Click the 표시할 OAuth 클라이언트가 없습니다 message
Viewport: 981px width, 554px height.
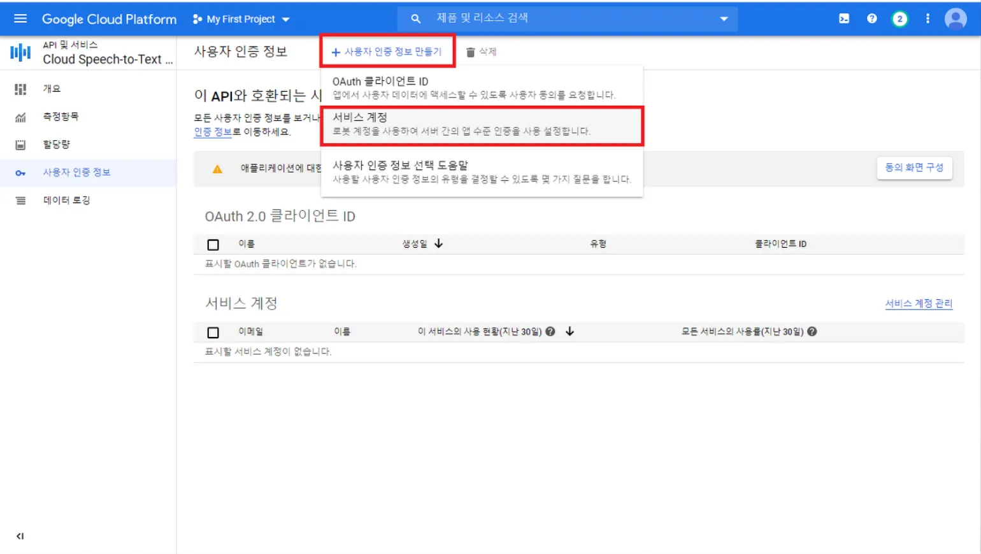280,264
